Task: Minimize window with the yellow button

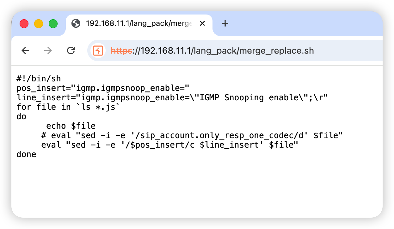Action: pos(39,24)
